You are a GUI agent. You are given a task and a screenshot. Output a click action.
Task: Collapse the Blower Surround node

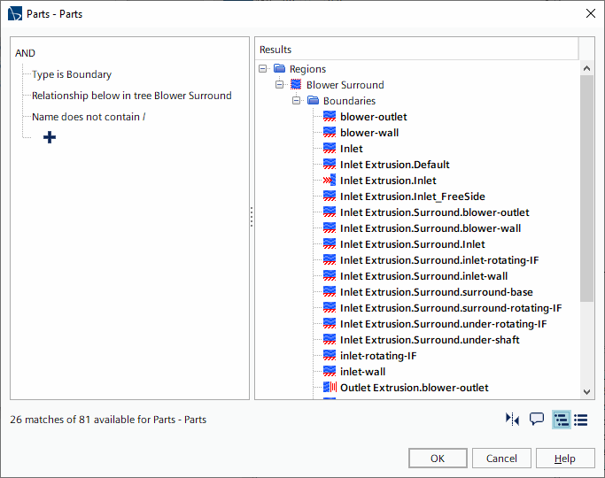point(280,85)
